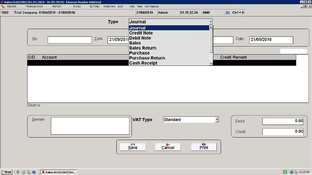Open the WINDOWS menu
The width and height of the screenshot is (312, 175).
coord(109,7)
